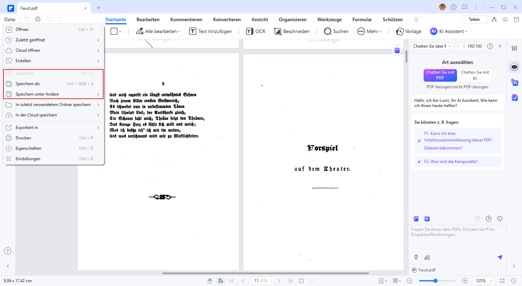Open the Chatten Sie über dropdown
Viewport: 522px width, 286px height.
point(432,46)
